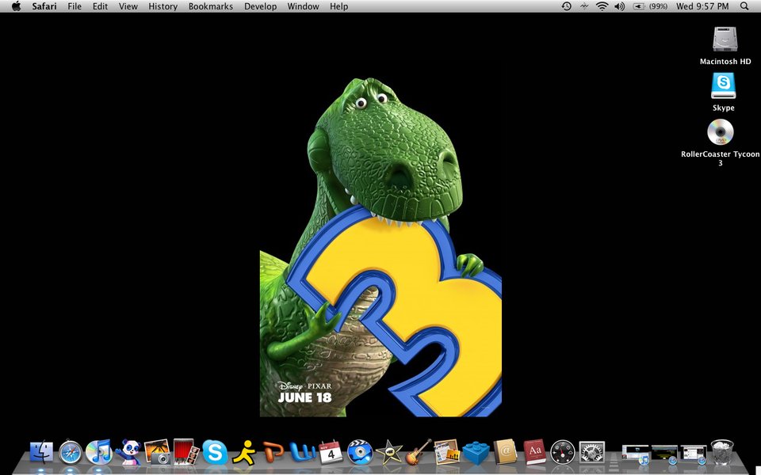Launch Safari compass icon in Dock

point(71,452)
